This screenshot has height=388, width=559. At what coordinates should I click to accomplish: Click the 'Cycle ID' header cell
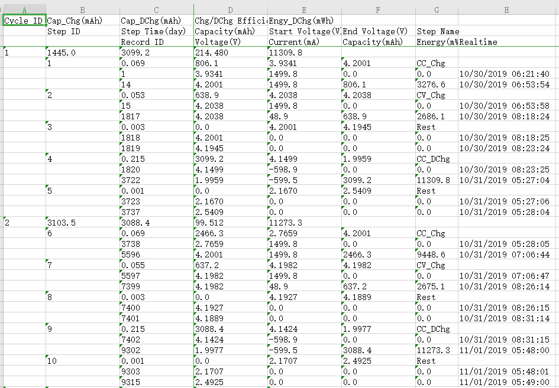click(25, 20)
